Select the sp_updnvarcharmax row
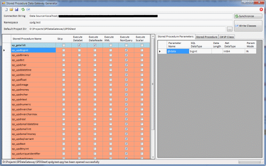This screenshot has width=266, height=166. pyautogui.click(x=33, y=114)
